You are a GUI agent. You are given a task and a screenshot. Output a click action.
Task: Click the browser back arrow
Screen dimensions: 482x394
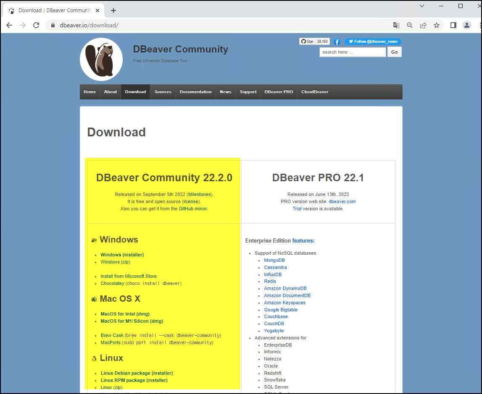coord(9,25)
